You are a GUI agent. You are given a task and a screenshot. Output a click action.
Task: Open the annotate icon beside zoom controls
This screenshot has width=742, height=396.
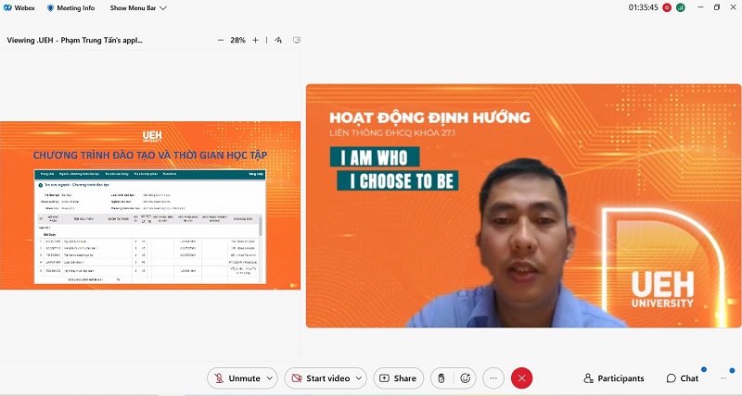(278, 40)
